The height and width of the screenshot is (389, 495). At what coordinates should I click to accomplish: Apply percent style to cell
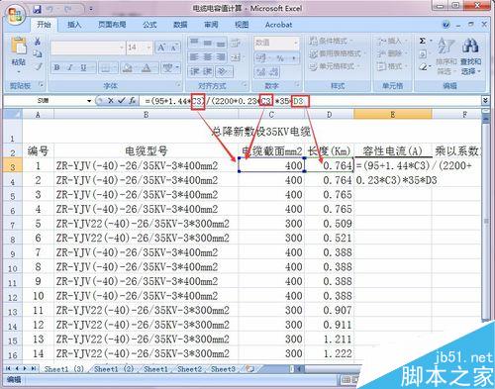pos(280,58)
